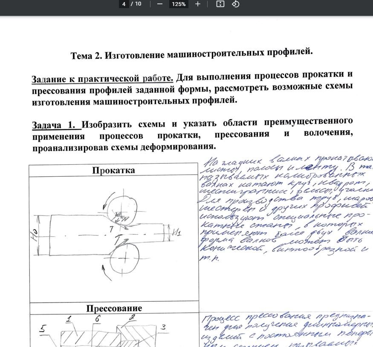373x347 pixels.
Task: Click the underlined 'Задача 1.' label
Action: [57, 125]
